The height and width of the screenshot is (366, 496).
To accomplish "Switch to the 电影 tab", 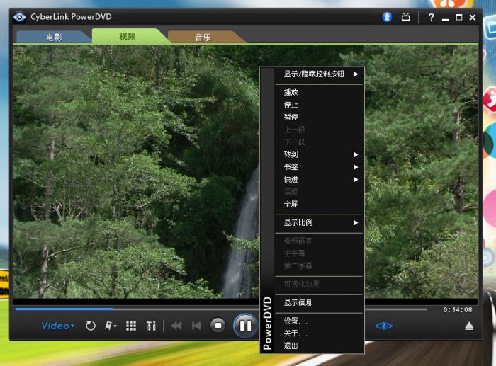I will pos(54,38).
